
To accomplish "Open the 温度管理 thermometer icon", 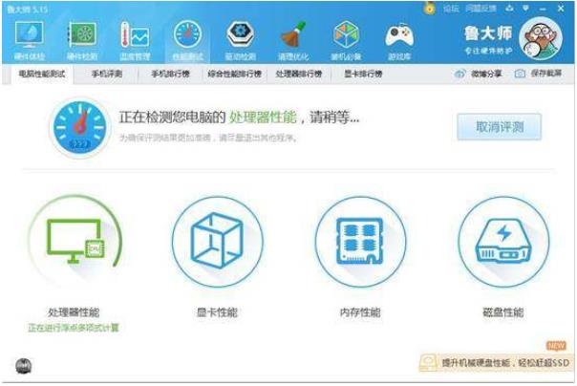I will [x=135, y=35].
